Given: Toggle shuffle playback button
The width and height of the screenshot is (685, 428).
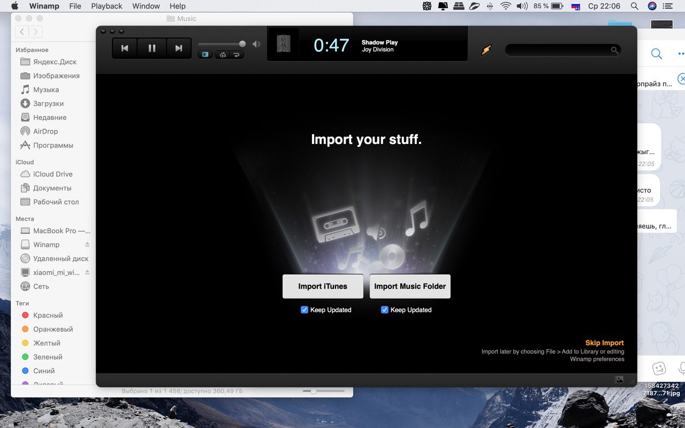Looking at the screenshot, I should pyautogui.click(x=223, y=55).
